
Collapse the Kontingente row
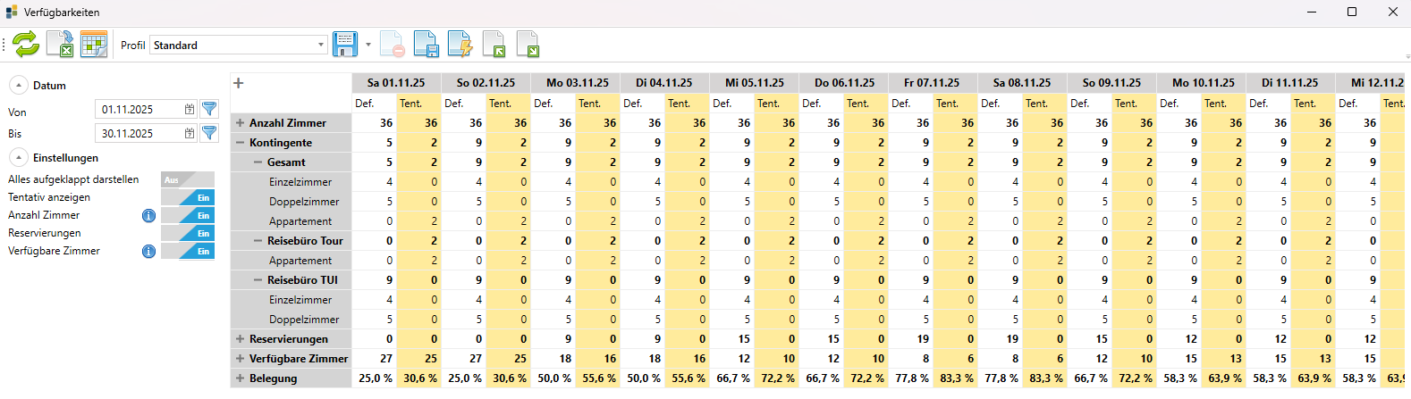[x=240, y=143]
